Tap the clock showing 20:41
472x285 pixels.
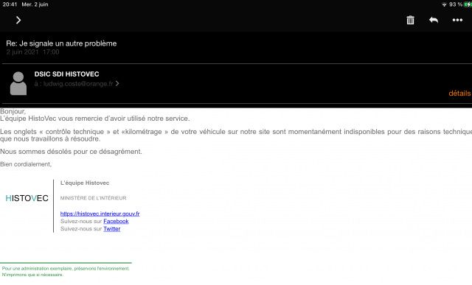tap(10, 4)
